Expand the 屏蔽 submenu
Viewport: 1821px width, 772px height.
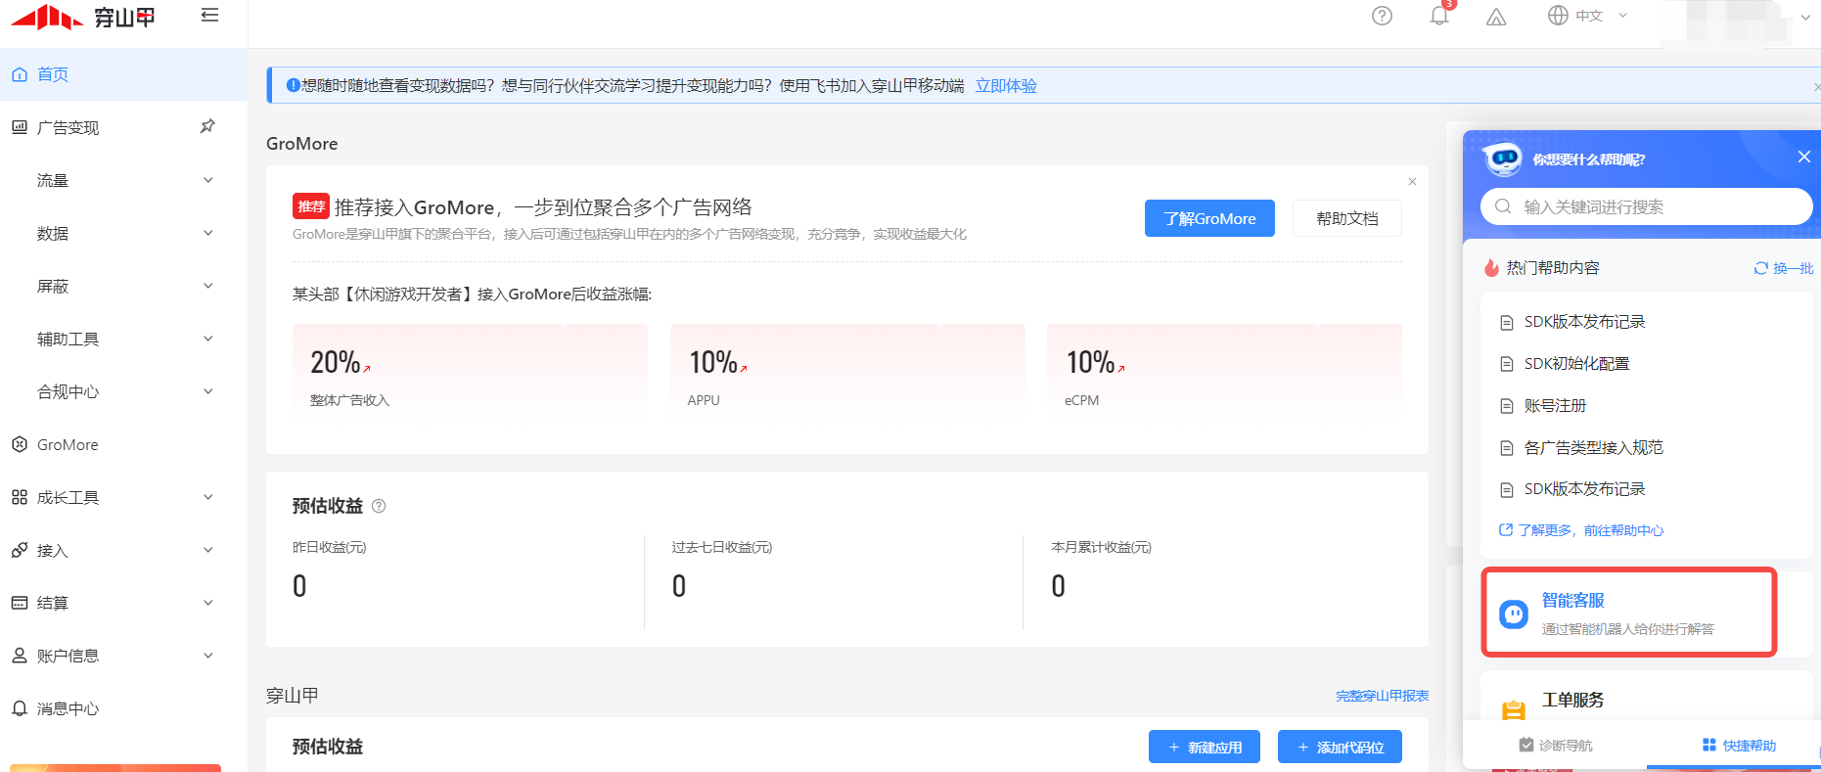(207, 286)
